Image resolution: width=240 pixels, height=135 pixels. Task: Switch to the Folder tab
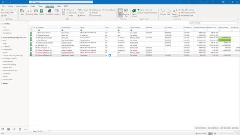33,6
